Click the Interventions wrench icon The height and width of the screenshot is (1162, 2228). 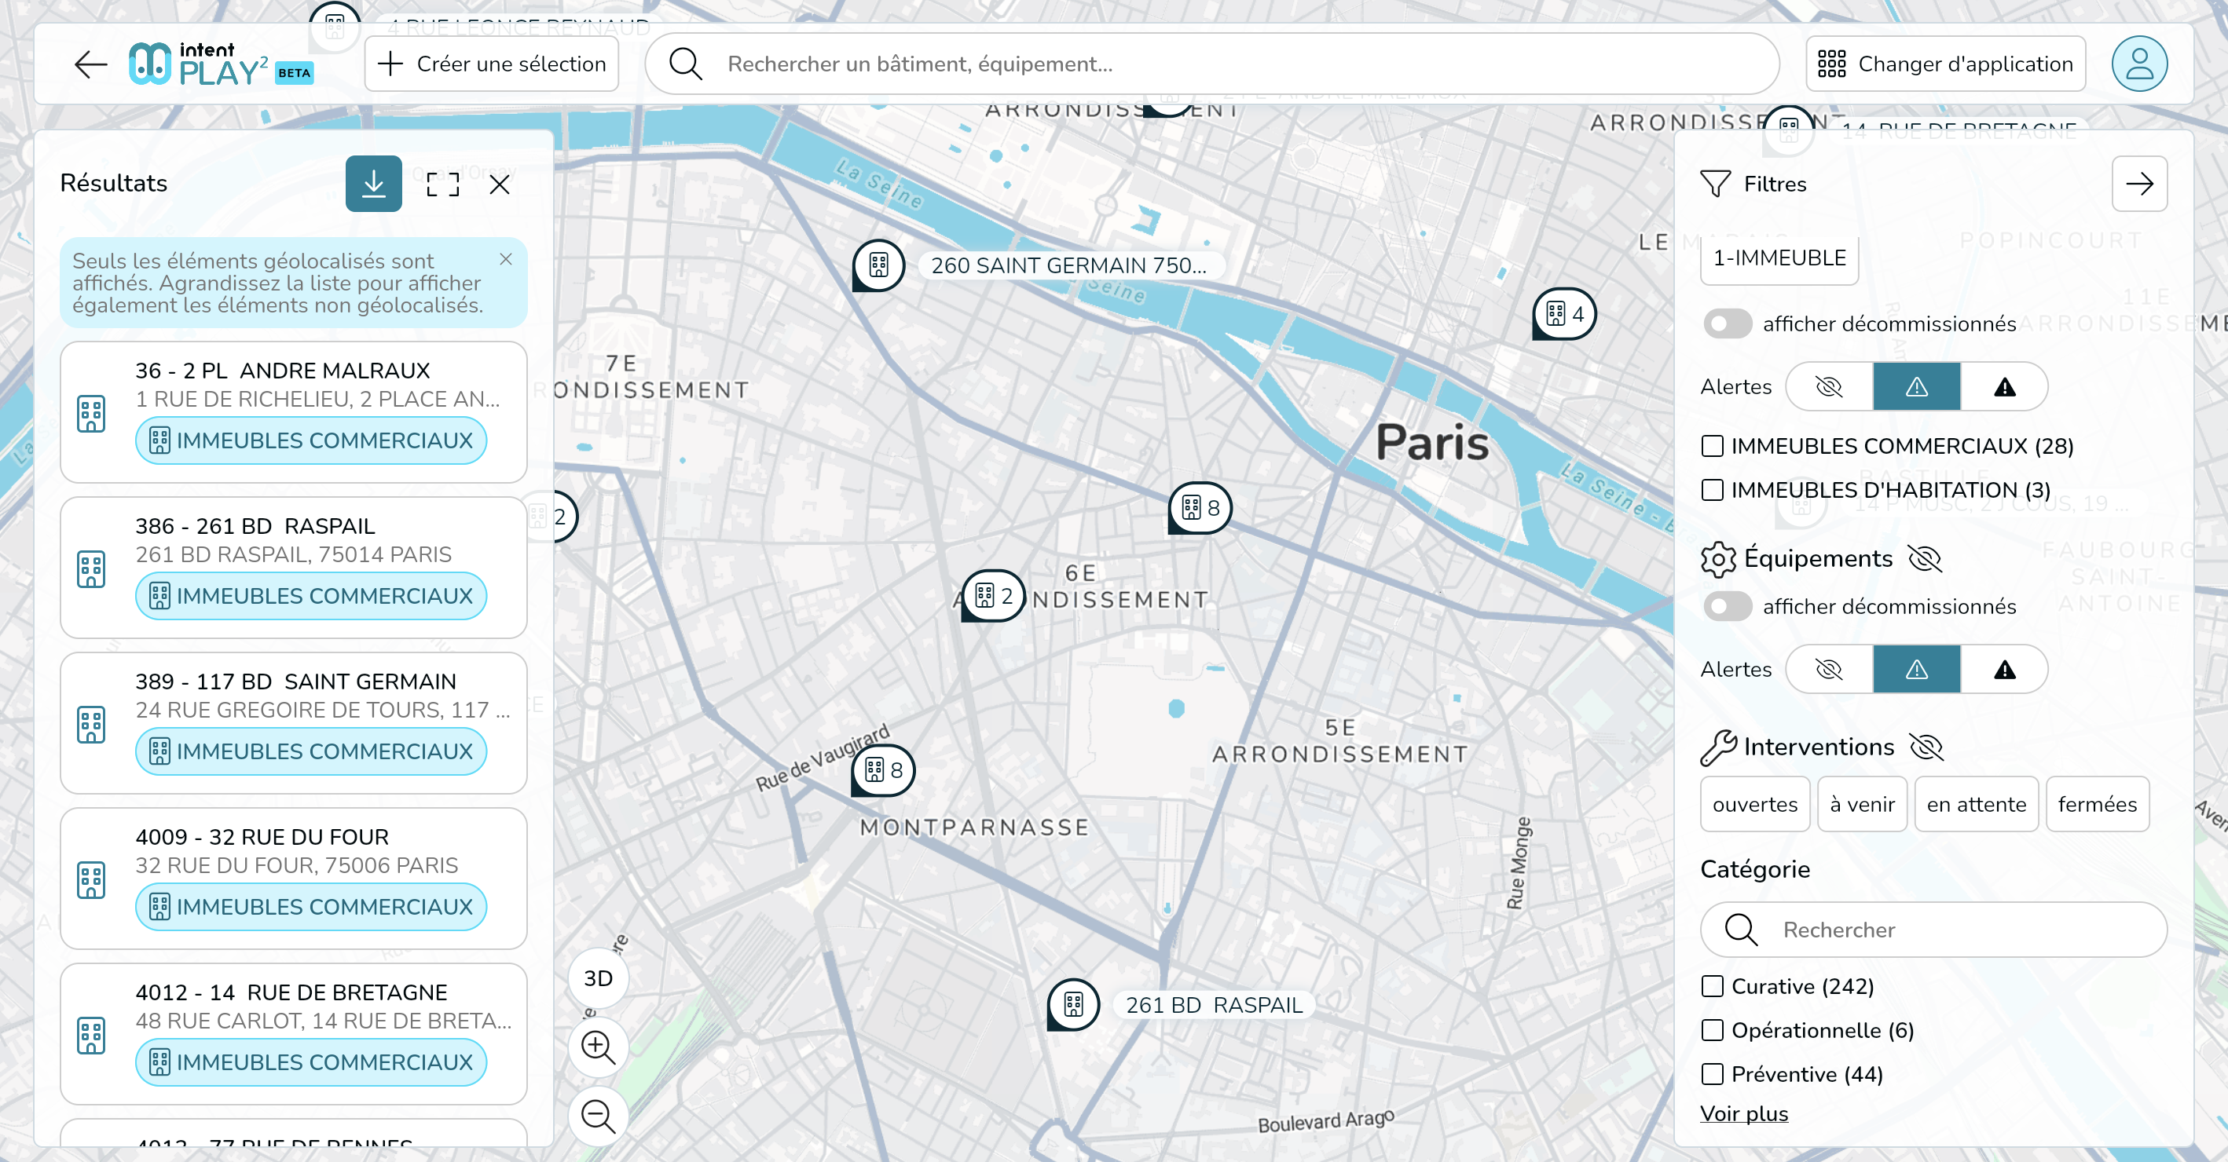coord(1717,748)
